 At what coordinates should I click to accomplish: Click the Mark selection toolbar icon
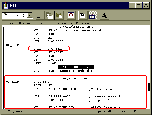(40, 15)
